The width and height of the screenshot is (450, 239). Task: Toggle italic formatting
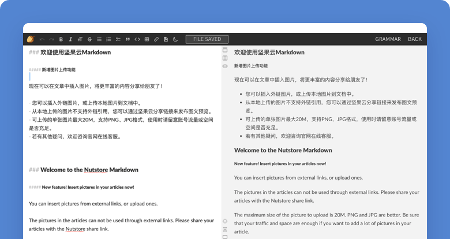tap(70, 39)
